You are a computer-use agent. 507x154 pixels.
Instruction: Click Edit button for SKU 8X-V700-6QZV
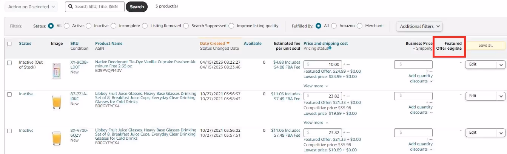coord(481,133)
